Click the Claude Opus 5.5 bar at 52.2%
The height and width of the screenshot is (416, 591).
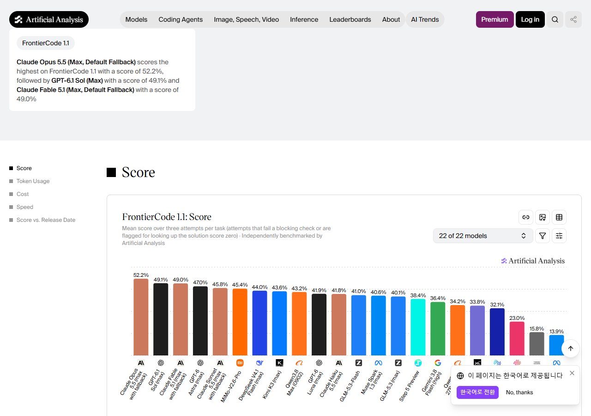point(141,317)
